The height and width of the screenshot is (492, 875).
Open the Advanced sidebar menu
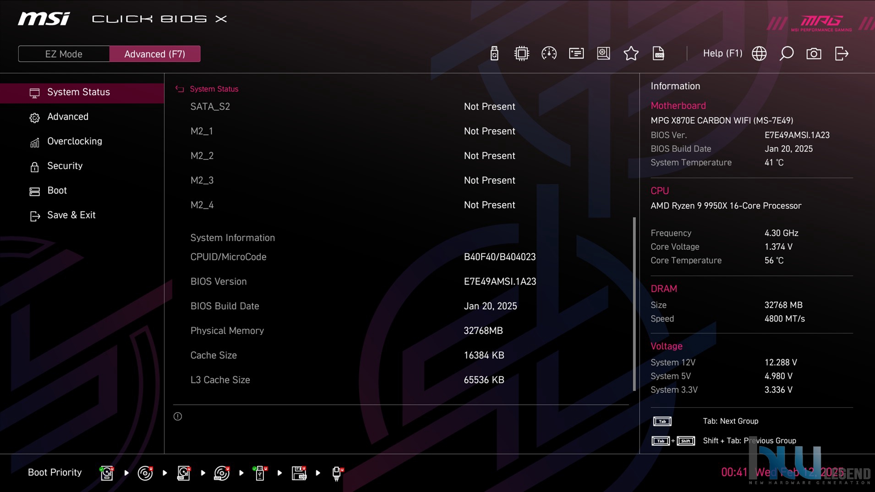click(82, 117)
